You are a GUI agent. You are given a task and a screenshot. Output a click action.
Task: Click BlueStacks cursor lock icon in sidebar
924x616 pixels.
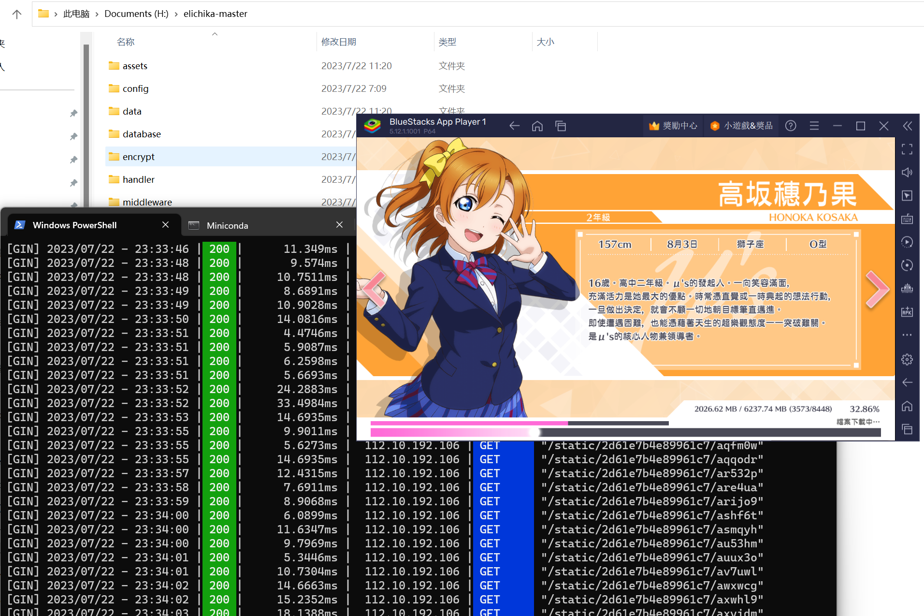pos(907,196)
